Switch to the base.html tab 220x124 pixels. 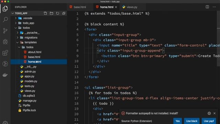80,7
